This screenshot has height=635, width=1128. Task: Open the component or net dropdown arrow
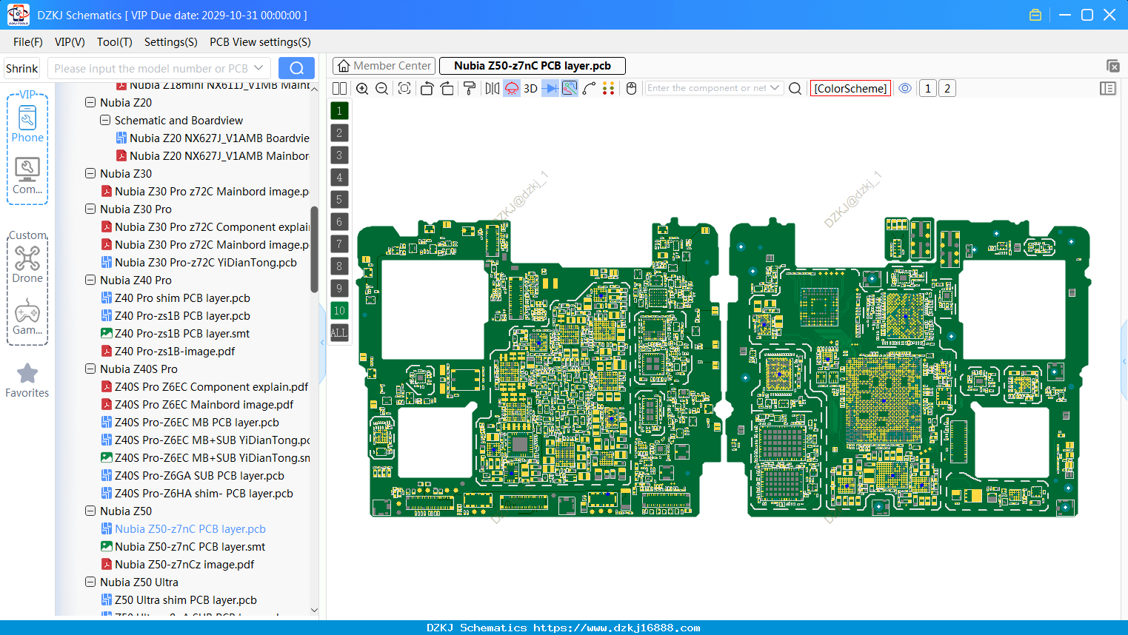click(x=775, y=88)
